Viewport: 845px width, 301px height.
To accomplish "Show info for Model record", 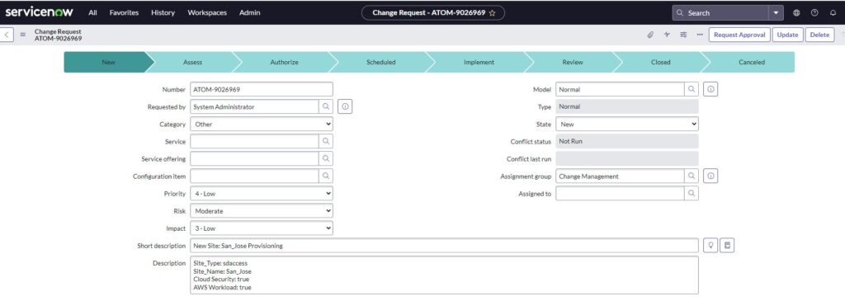I will (710, 89).
